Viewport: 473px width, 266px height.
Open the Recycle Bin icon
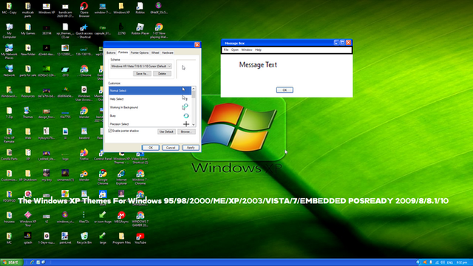coord(84,238)
